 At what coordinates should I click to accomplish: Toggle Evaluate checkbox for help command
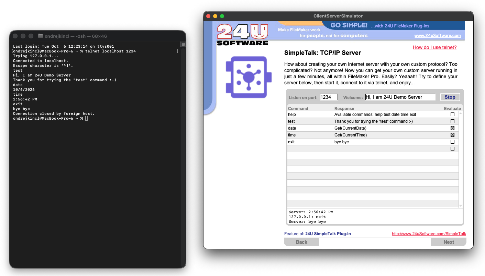(x=452, y=115)
